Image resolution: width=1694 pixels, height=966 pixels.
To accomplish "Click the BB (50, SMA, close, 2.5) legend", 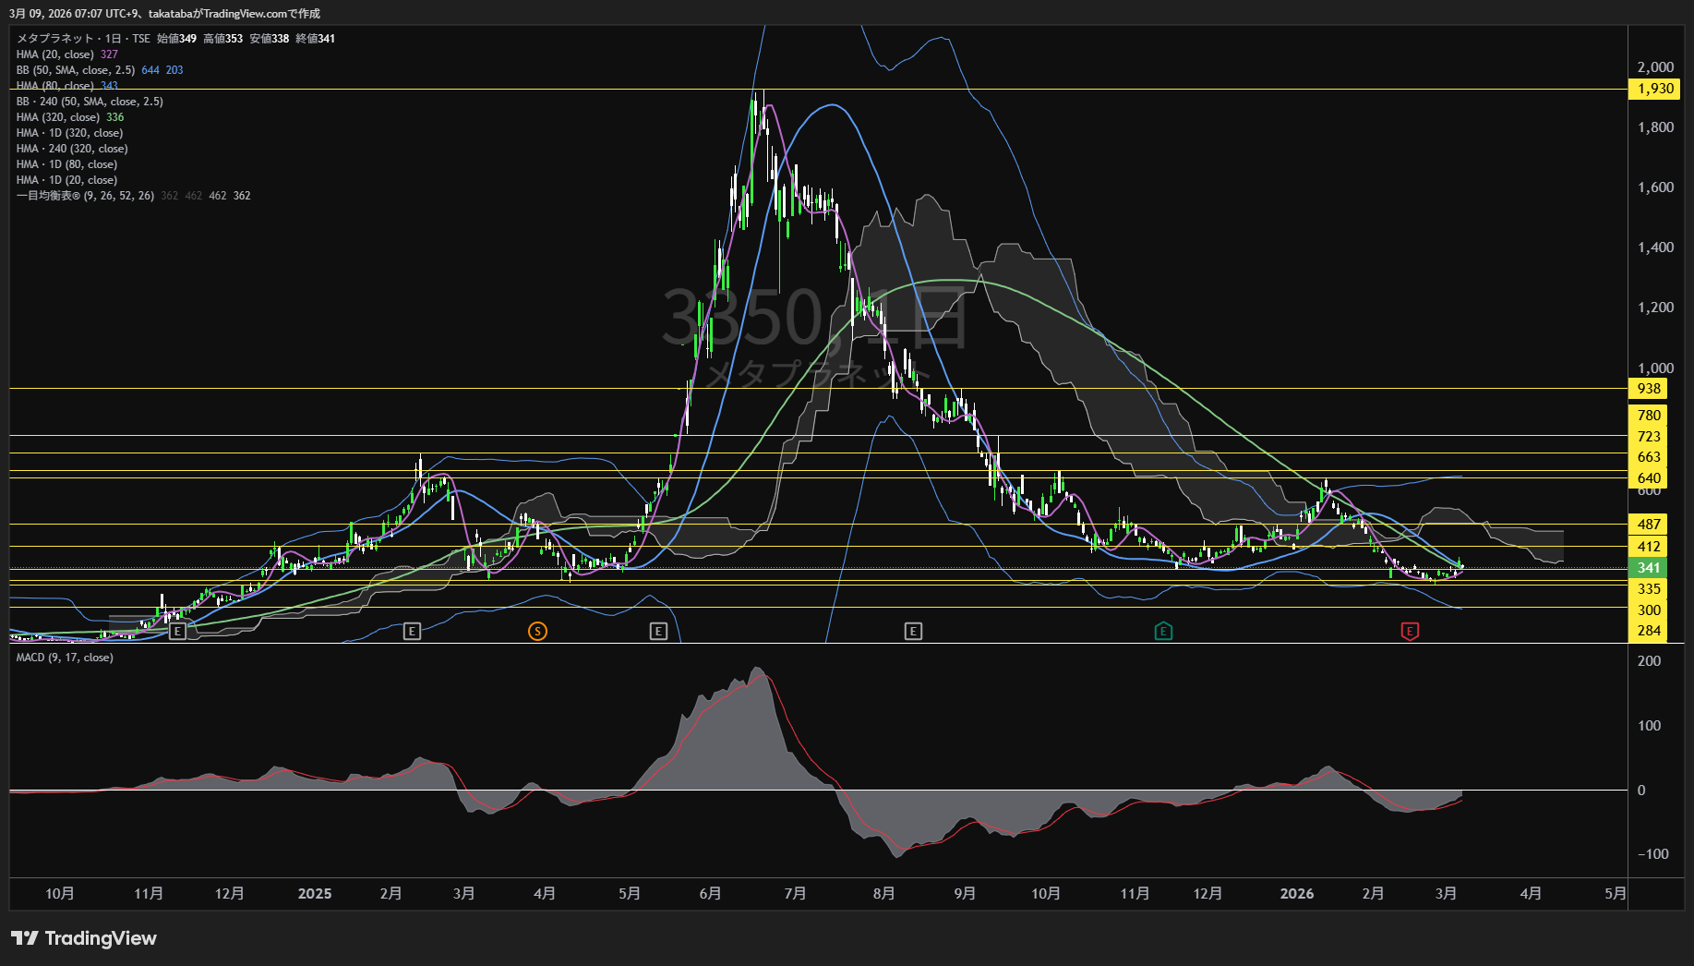I will [x=76, y=70].
